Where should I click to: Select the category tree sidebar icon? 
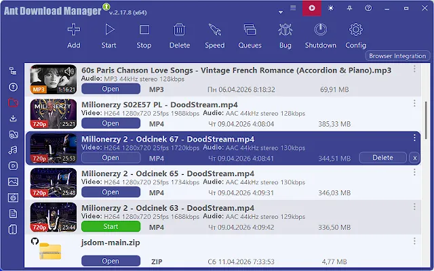tap(13, 71)
